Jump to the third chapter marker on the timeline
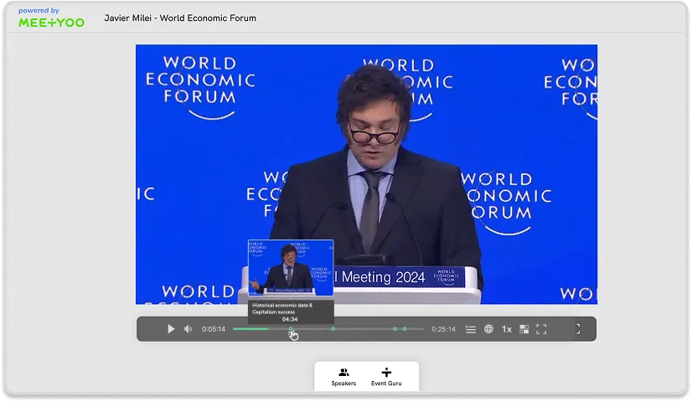The image size is (692, 402). pos(395,329)
